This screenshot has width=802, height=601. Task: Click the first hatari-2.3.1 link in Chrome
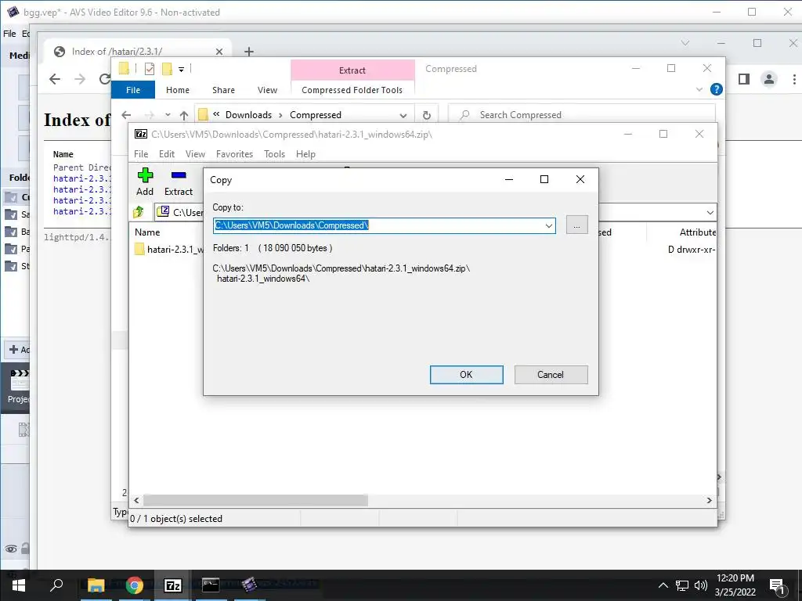pos(81,178)
